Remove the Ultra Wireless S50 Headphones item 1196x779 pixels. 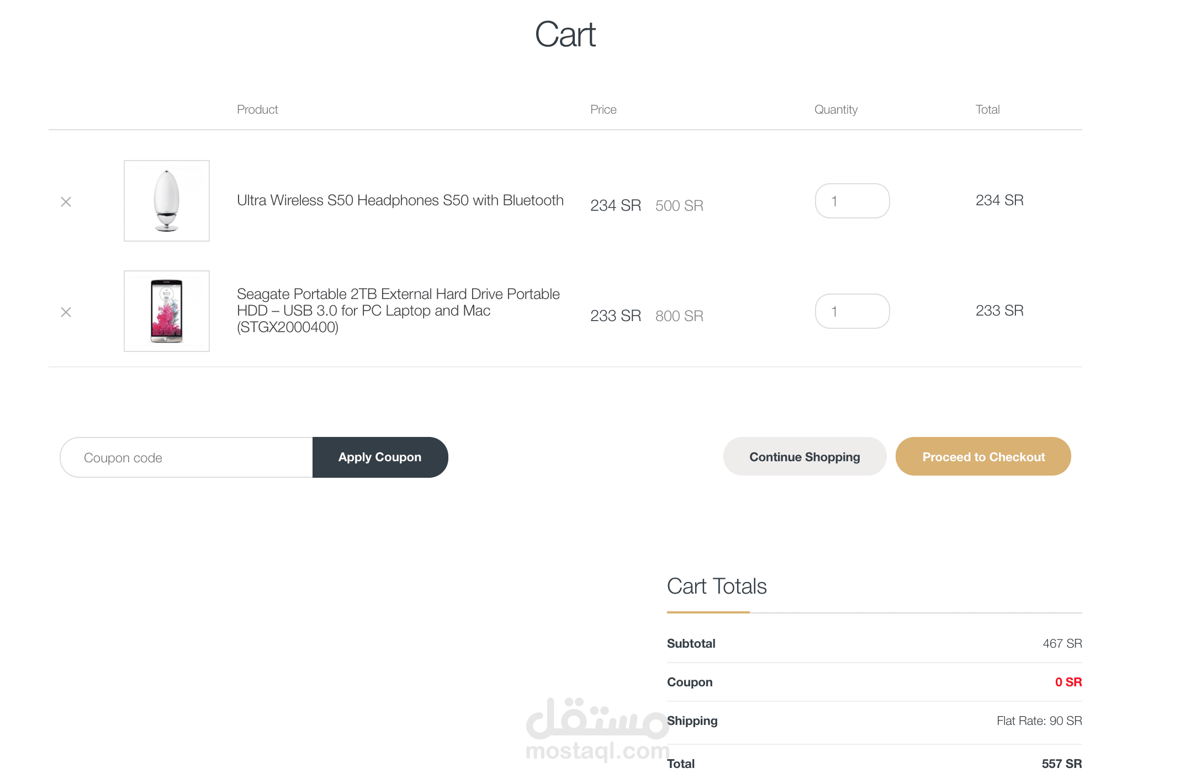coord(66,202)
